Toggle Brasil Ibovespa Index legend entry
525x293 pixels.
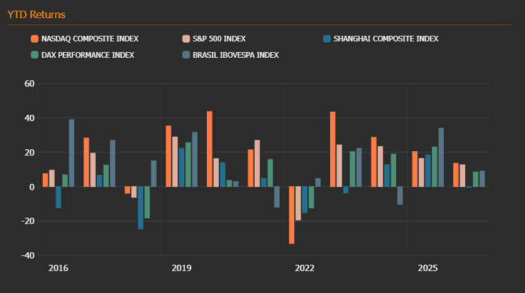click(230, 55)
